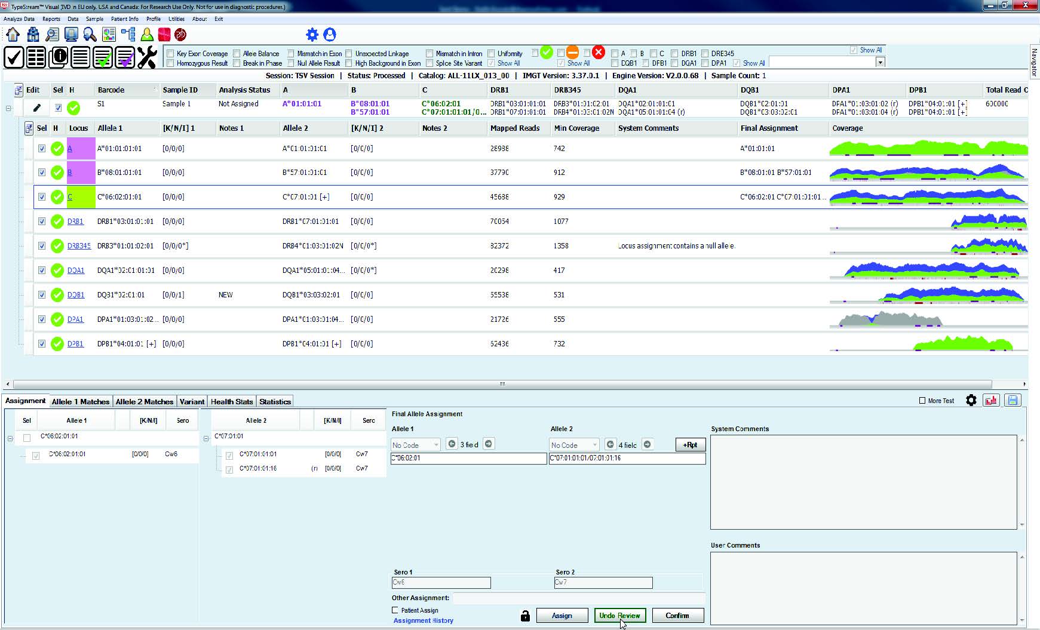Viewport: 1040px width, 630px height.
Task: Open the Home icon in the toolbar
Action: tap(13, 35)
